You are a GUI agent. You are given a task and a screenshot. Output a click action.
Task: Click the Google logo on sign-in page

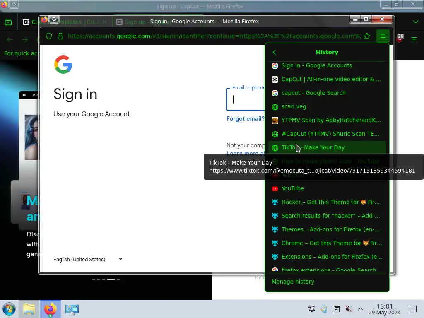(63, 65)
